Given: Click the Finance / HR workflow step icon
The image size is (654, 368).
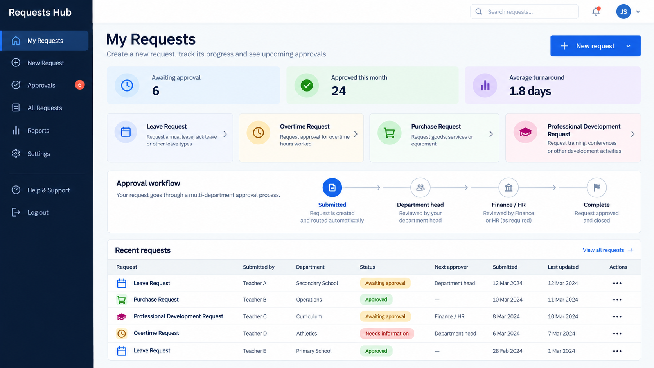Looking at the screenshot, I should [508, 188].
